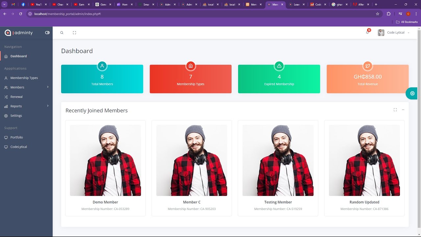Collapse the Recently Joined Members card
This screenshot has width=421, height=237.
403,110
